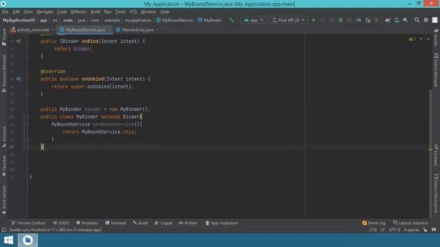Open Resource Manager side panel
The image size is (440, 247).
pyautogui.click(x=4, y=73)
